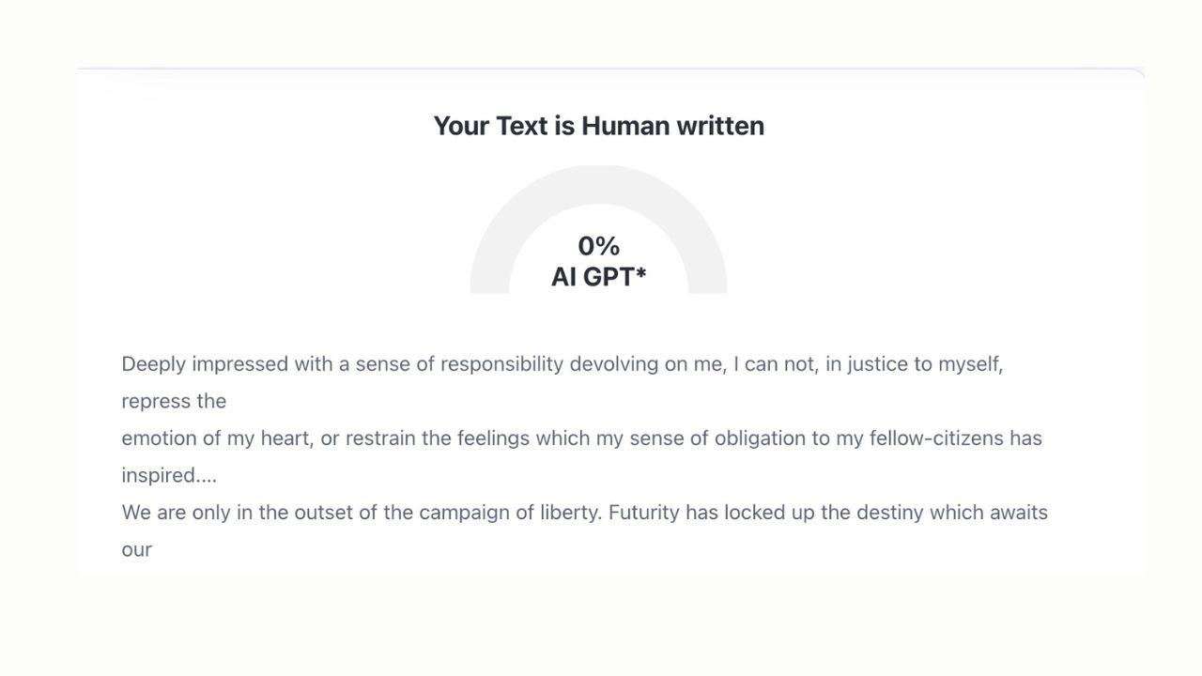Click the "inspired...." text line

coord(169,475)
